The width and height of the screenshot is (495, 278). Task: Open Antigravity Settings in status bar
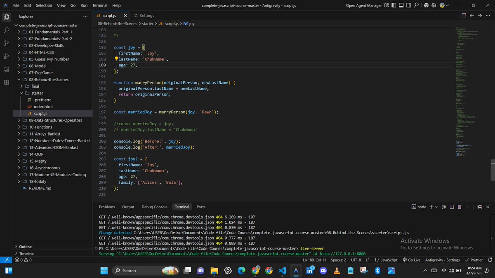pos(443,260)
